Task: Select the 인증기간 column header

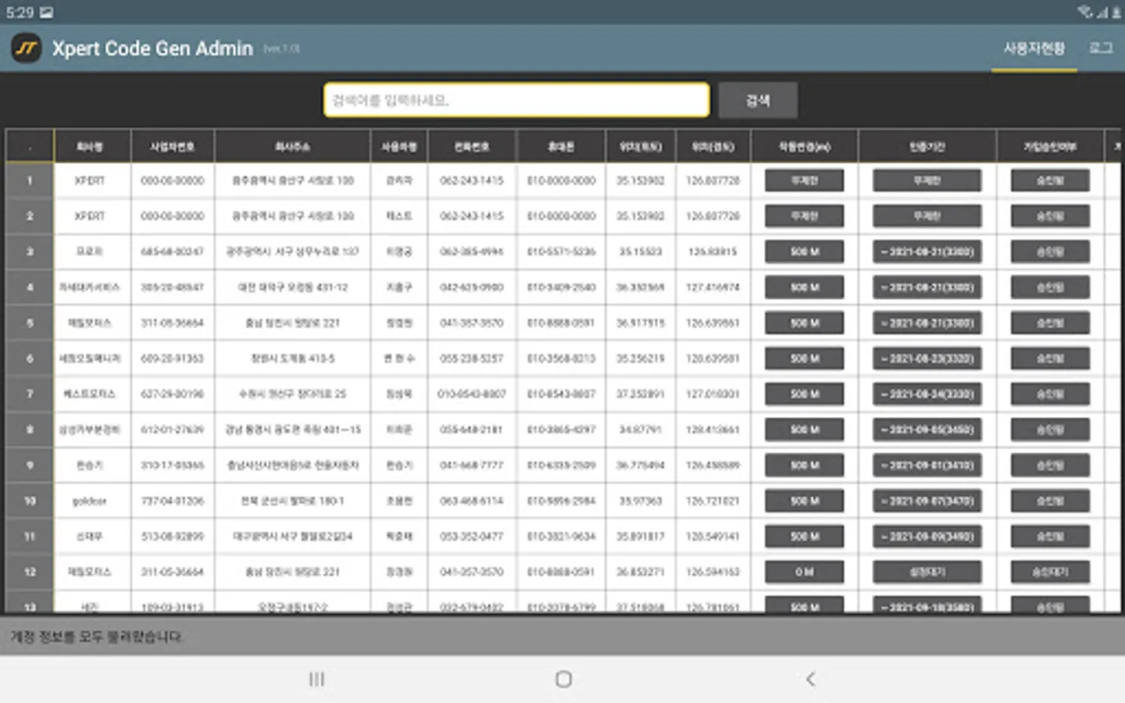Action: [x=927, y=146]
